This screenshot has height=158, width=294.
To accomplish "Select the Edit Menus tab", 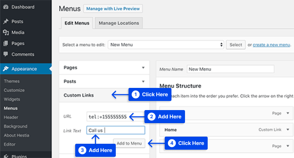I will [x=77, y=23].
